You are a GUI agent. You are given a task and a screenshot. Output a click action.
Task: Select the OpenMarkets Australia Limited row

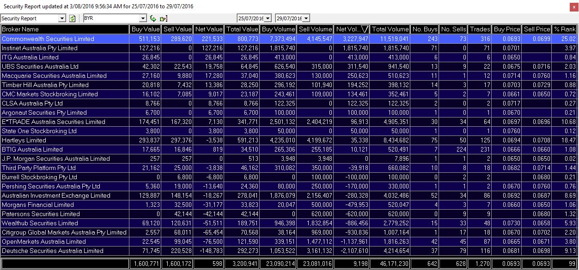tap(289, 241)
